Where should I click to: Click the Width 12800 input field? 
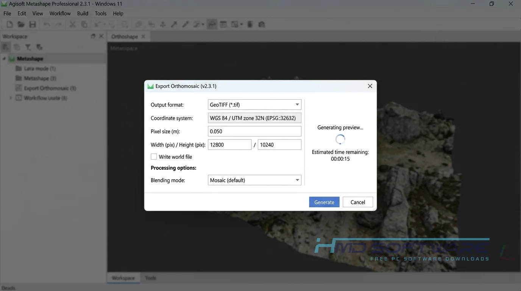230,144
